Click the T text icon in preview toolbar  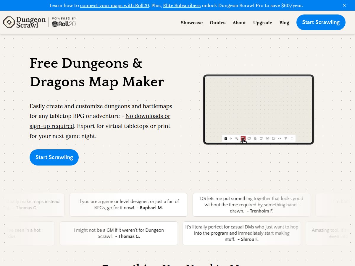pyautogui.click(x=292, y=138)
